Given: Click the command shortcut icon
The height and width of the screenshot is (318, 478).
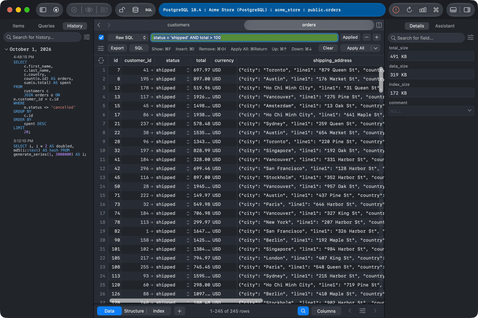Looking at the screenshot, I should pyautogui.click(x=436, y=10).
